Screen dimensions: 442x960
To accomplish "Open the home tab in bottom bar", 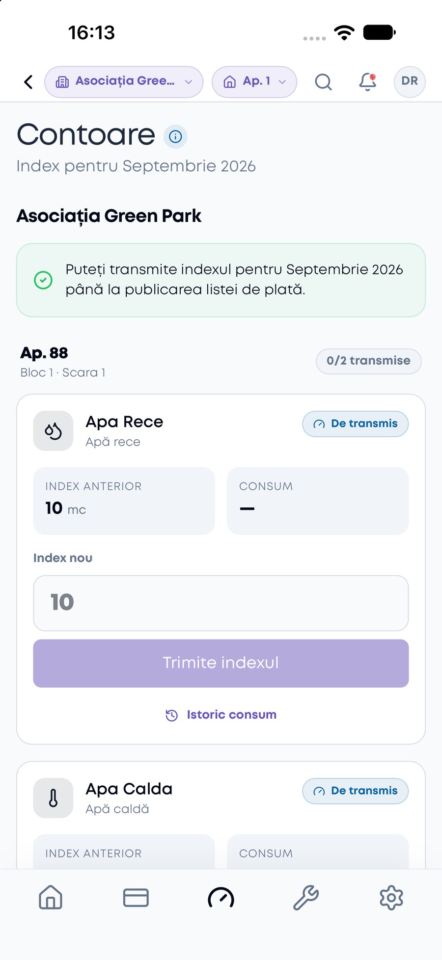I will point(51,898).
